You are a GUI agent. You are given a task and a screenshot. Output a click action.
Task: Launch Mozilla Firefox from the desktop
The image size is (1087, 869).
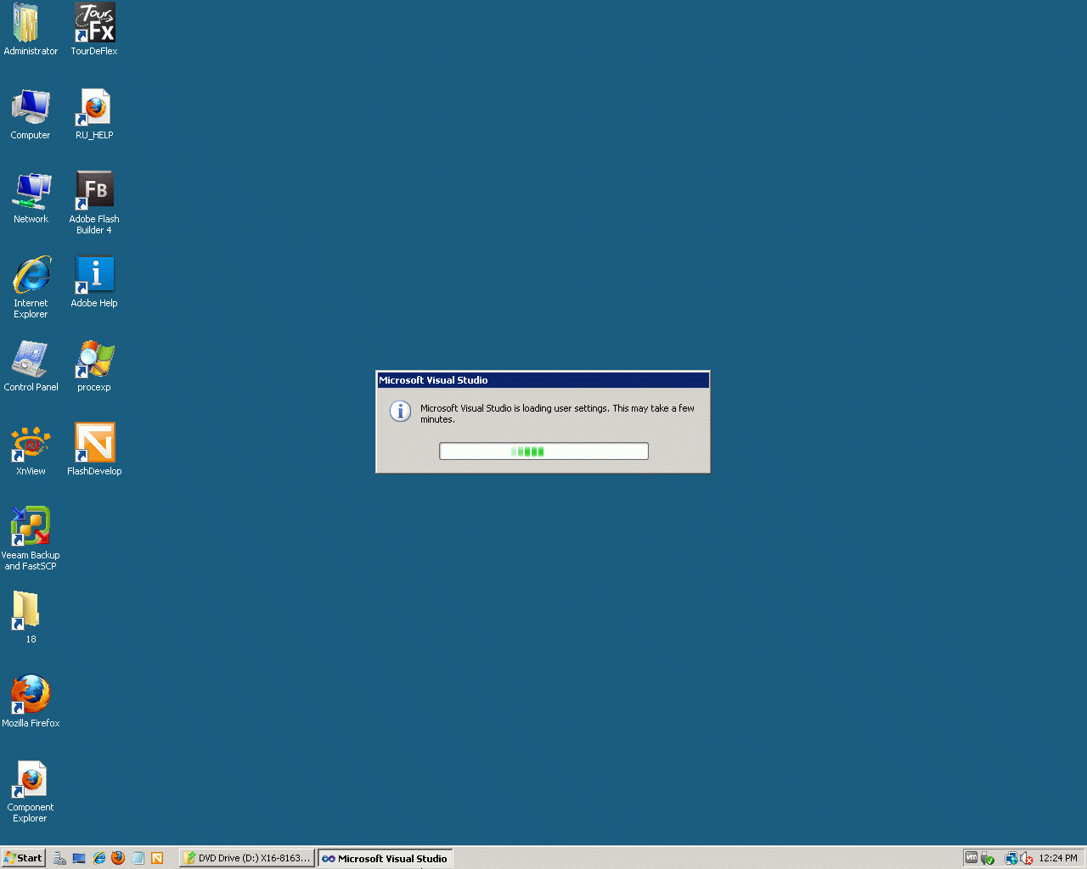(x=31, y=702)
